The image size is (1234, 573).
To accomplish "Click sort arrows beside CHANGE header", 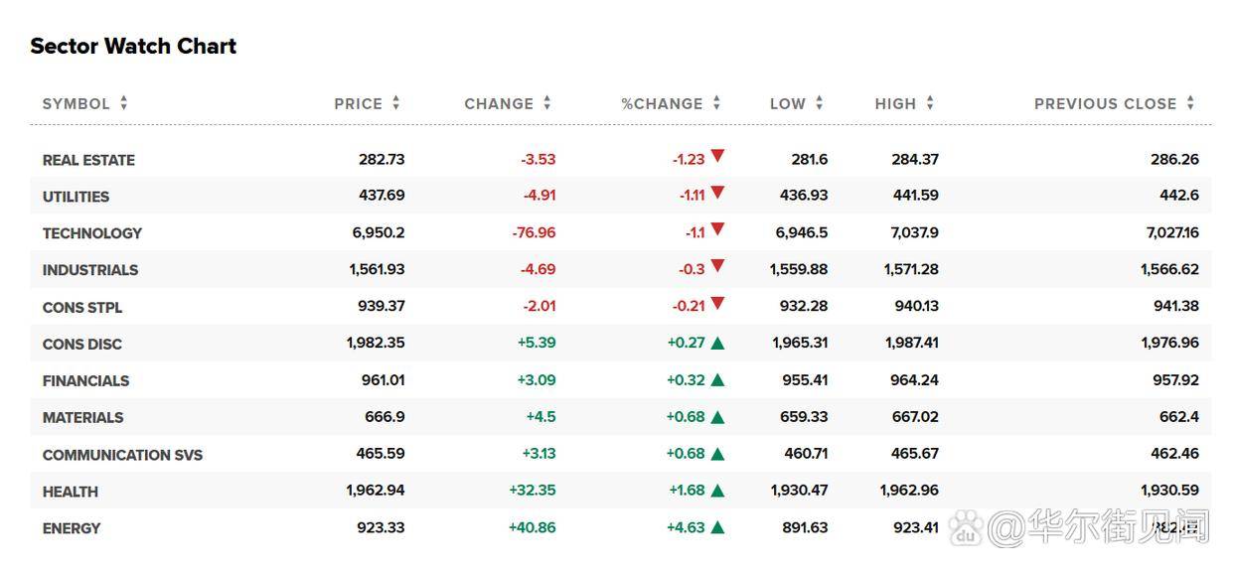I will pos(547,103).
